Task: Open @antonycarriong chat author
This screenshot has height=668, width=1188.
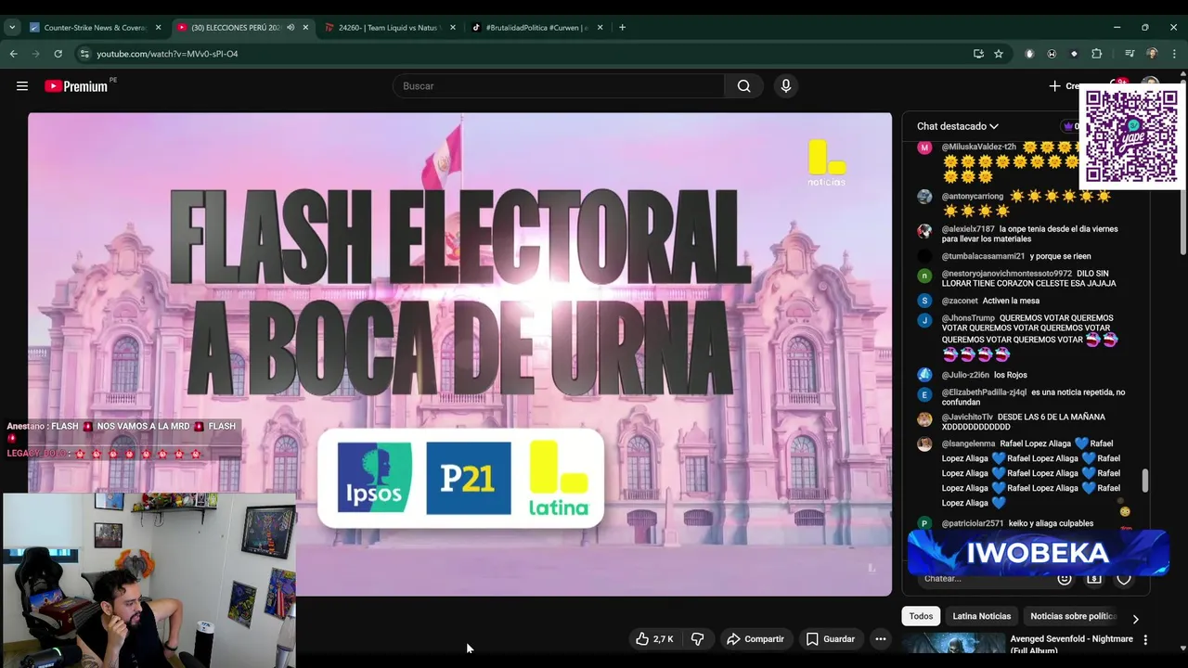Action: click(973, 197)
